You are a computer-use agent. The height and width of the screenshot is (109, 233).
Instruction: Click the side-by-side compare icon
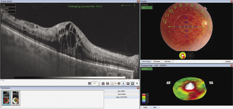pyautogui.click(x=107, y=83)
